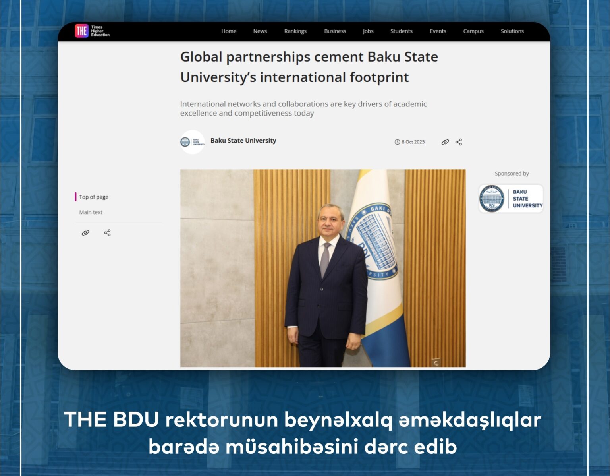Image resolution: width=610 pixels, height=476 pixels.
Task: Click the Global partnerships article headline
Action: pos(309,67)
